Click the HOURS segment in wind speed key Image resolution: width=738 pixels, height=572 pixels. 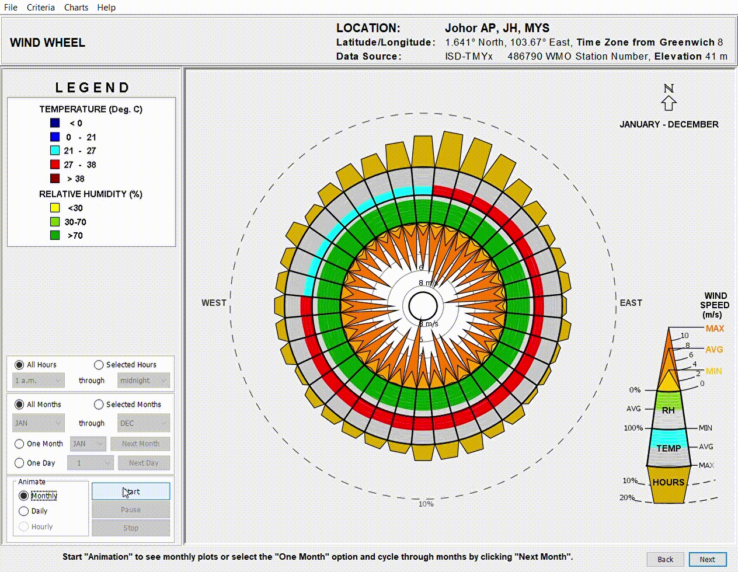point(669,483)
